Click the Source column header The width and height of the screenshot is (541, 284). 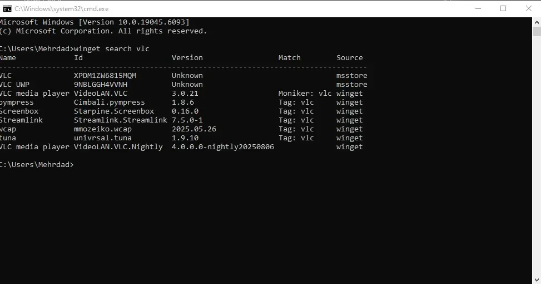click(349, 58)
